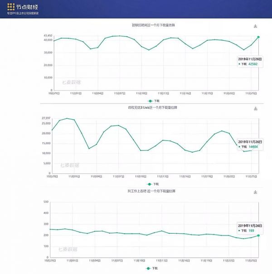Download the third chart at the bottom
The width and height of the screenshot is (272, 274).
click(255, 192)
